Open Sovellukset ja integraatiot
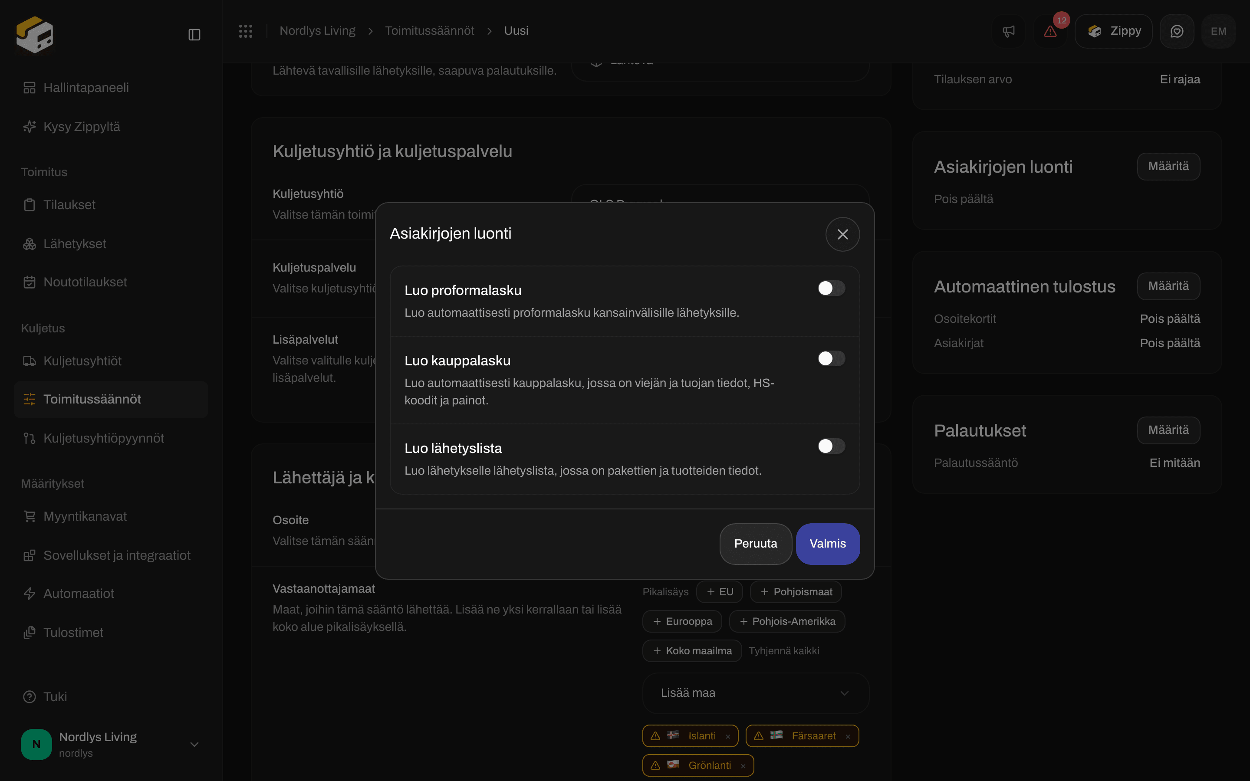The image size is (1250, 781). click(111, 555)
